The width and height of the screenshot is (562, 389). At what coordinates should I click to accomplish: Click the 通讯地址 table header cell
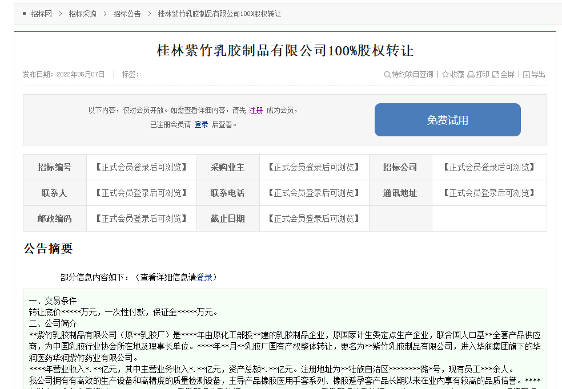(401, 193)
